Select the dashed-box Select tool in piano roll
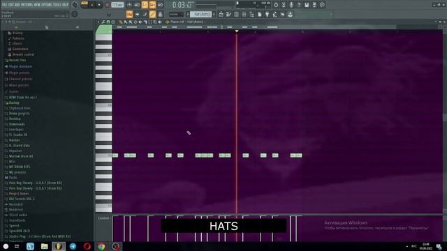The height and width of the screenshot is (251, 447). tap(150, 22)
